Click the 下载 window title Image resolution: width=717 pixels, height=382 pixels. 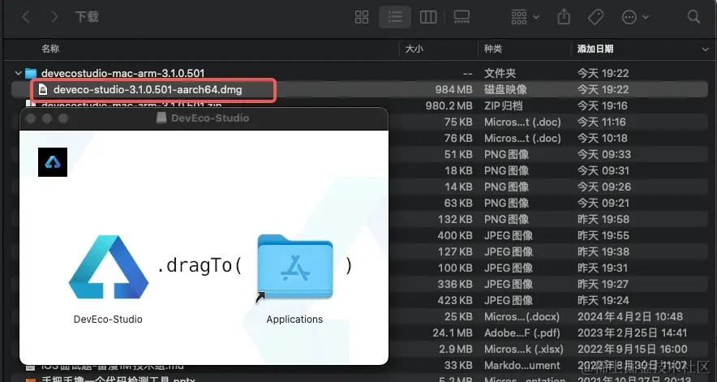(87, 17)
